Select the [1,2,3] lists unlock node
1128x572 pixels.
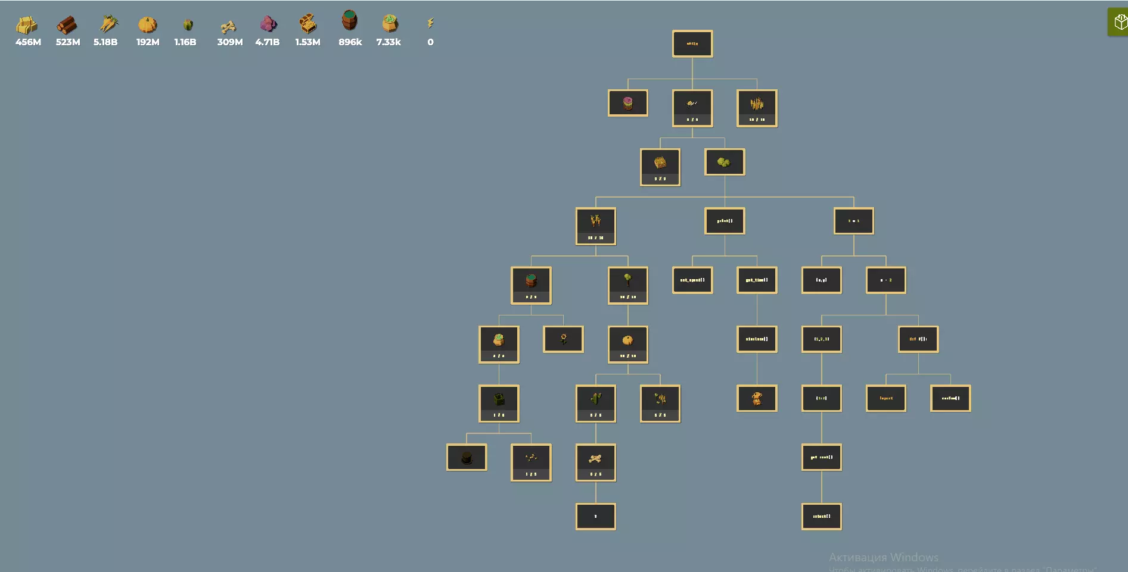(822, 339)
